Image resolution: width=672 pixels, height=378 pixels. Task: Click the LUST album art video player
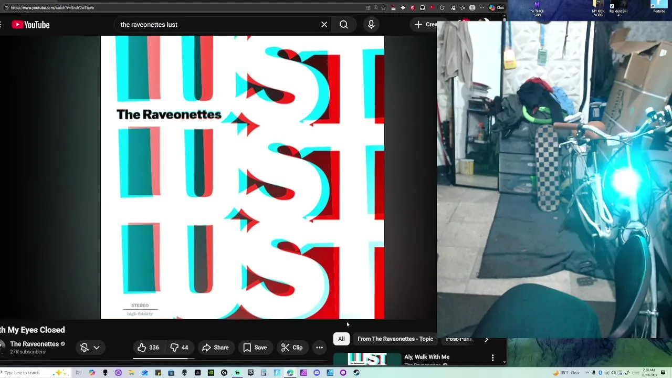[x=243, y=177]
